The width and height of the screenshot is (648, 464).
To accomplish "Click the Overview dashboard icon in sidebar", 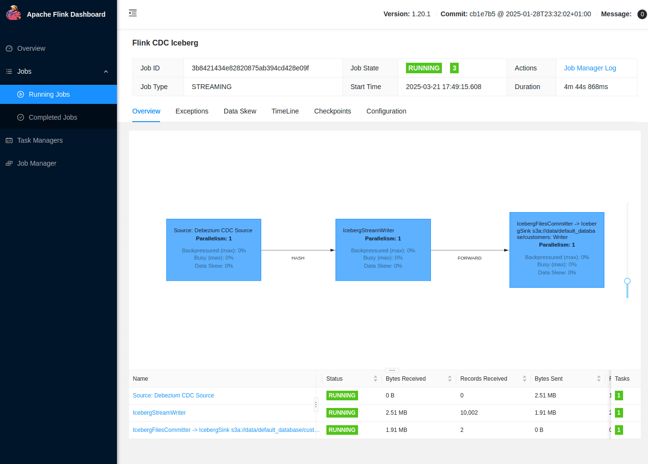I will pos(9,48).
